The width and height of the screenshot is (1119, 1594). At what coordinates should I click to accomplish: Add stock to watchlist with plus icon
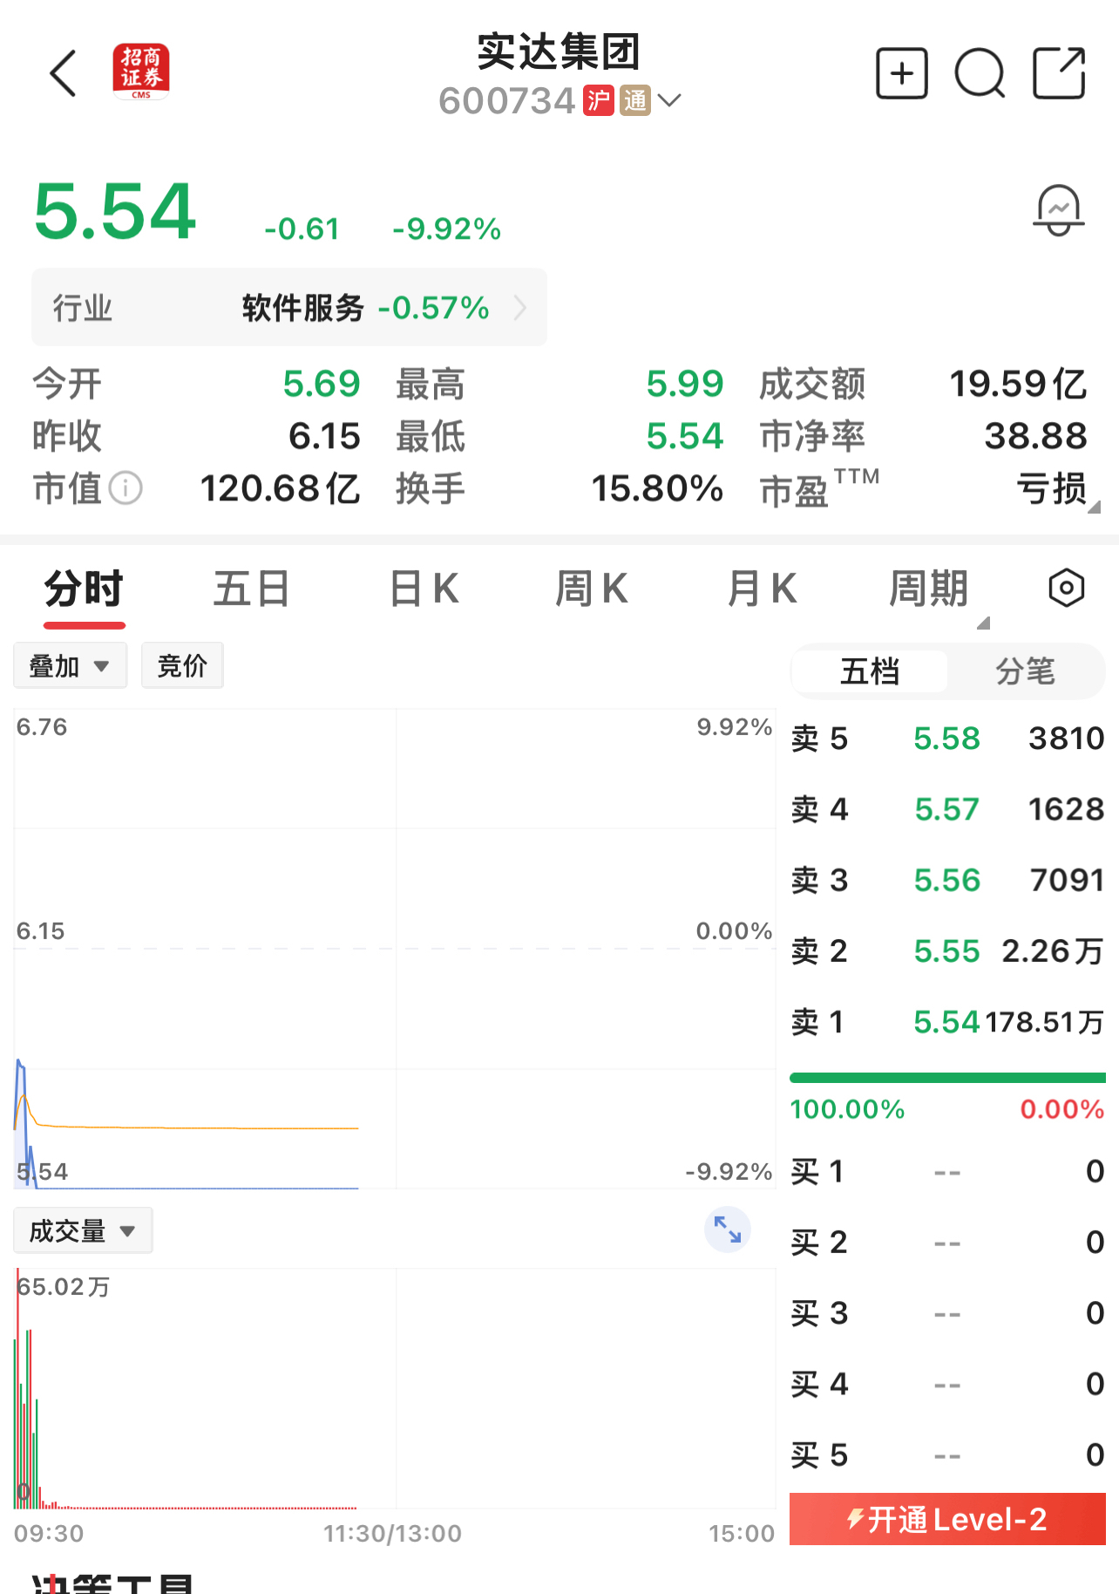[901, 73]
